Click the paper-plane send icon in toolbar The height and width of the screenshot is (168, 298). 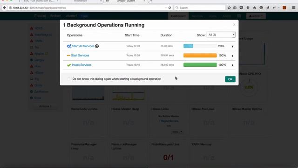268,8
